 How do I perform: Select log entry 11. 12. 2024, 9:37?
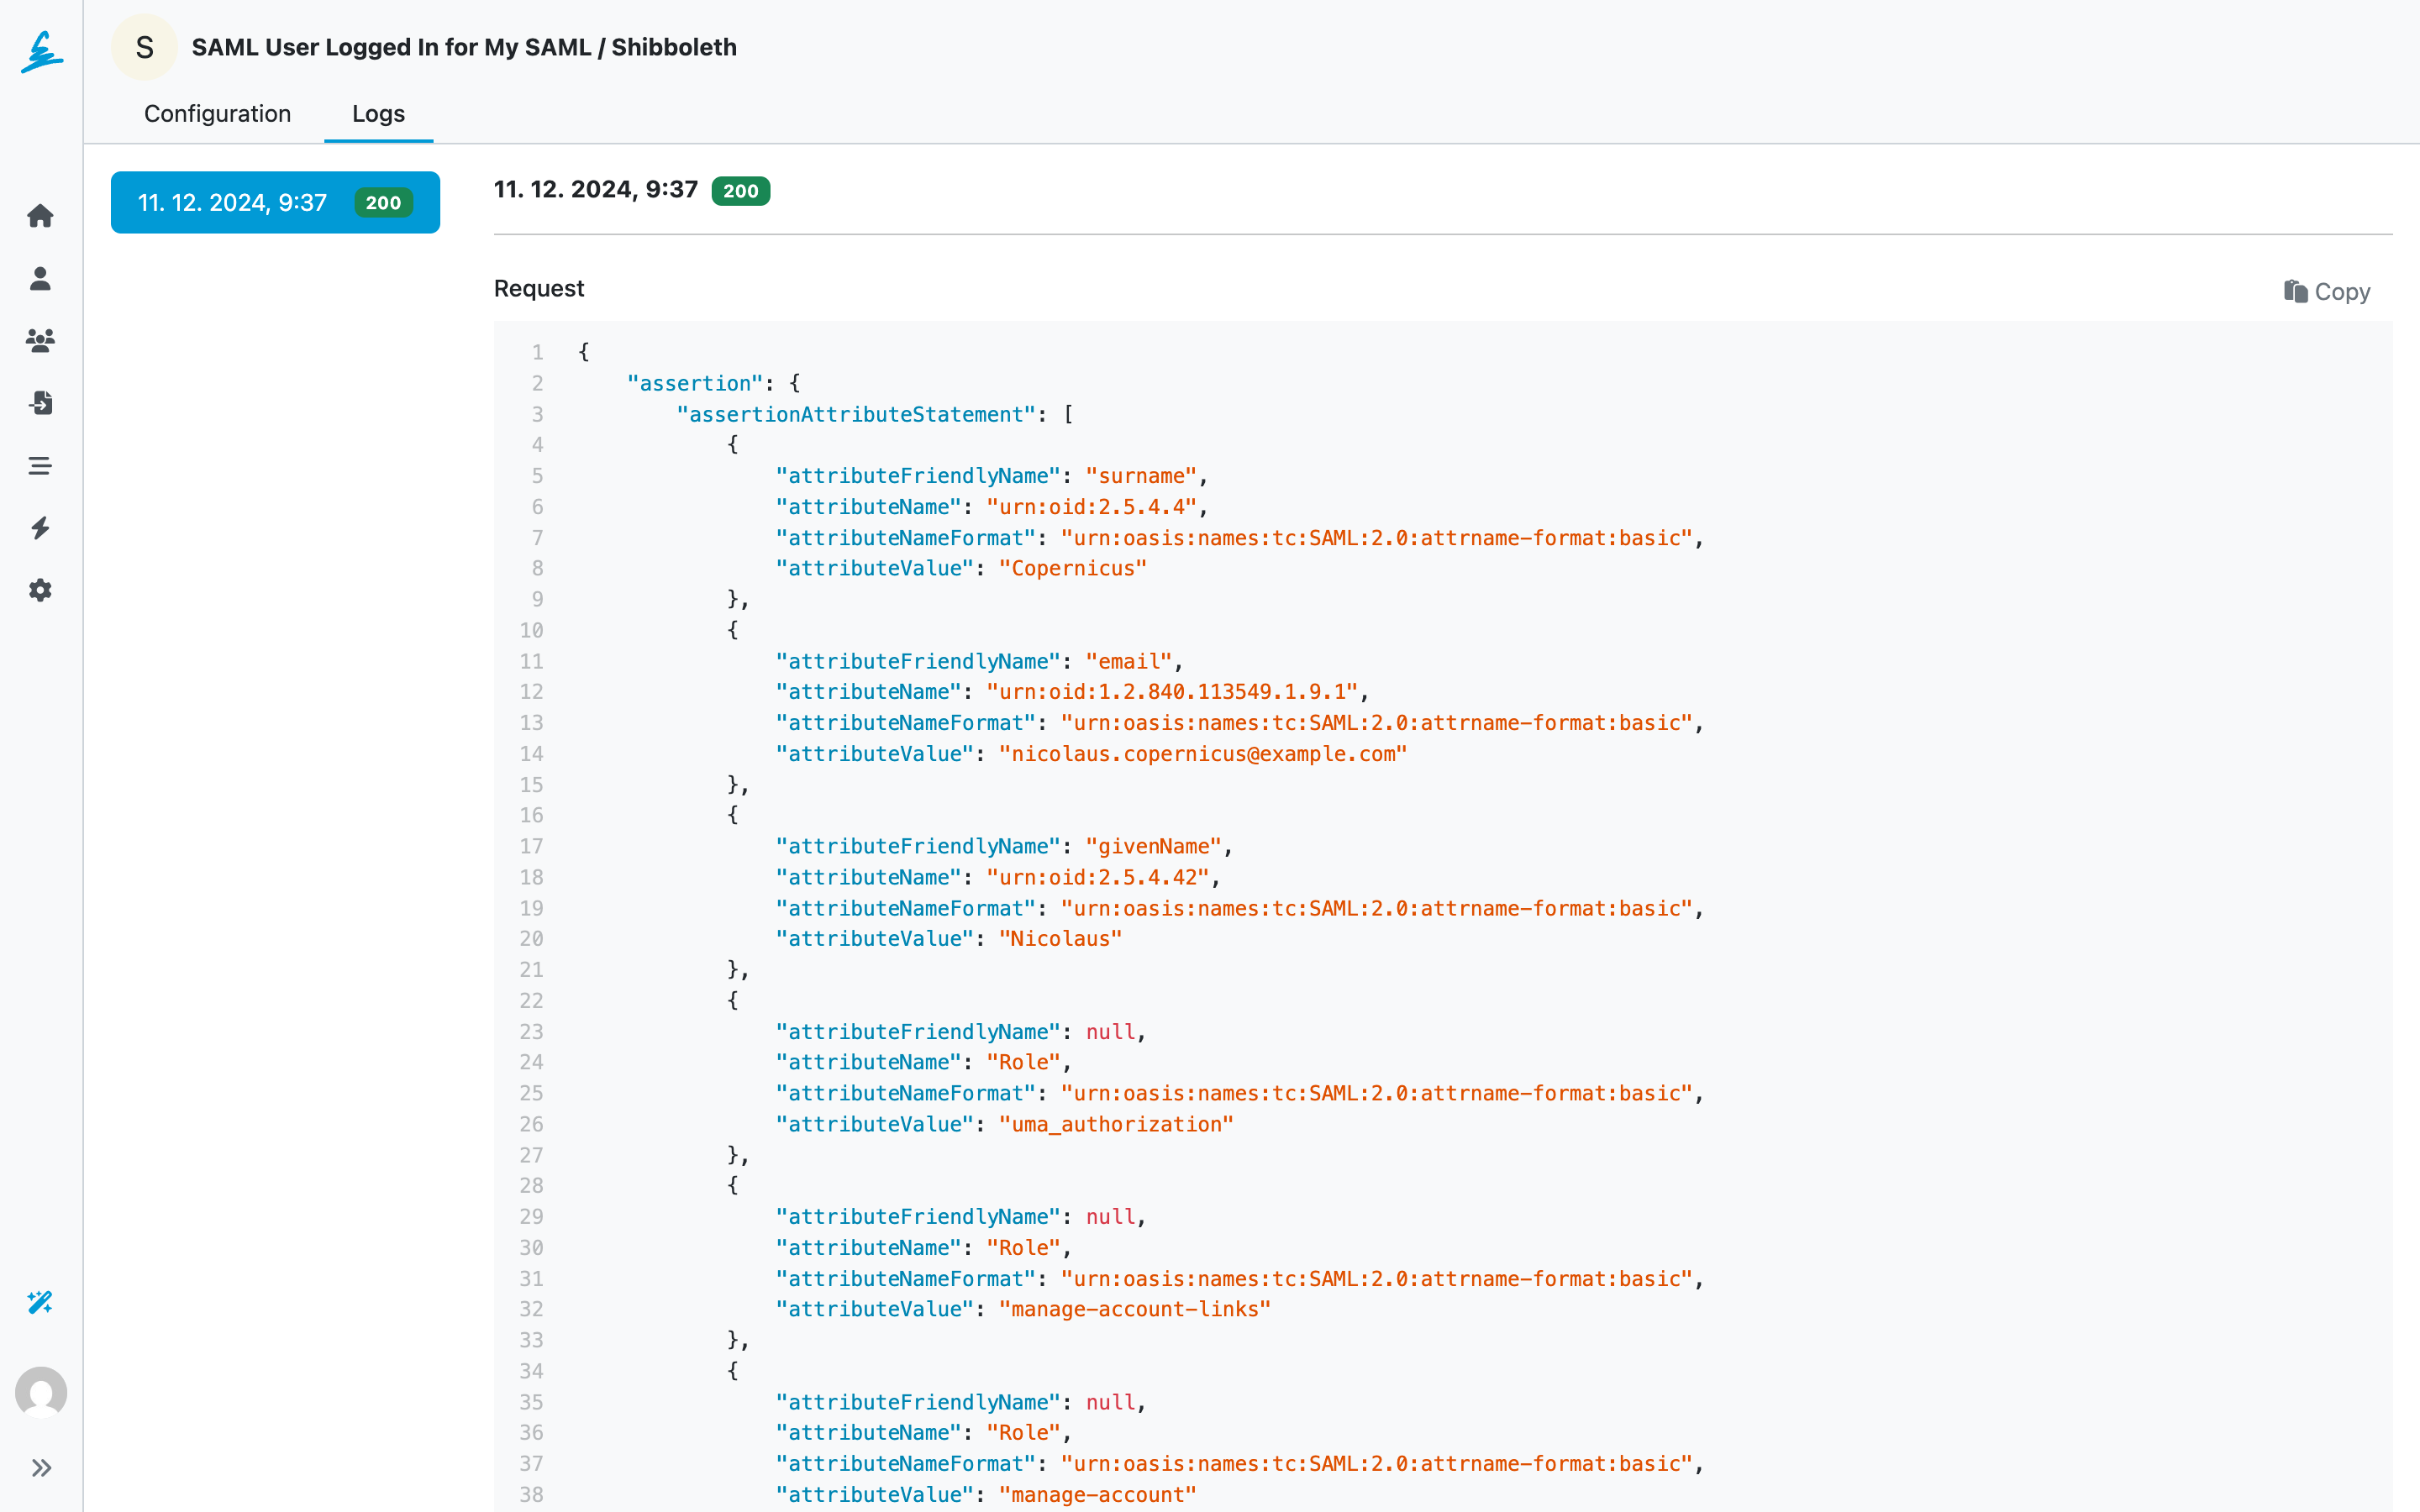point(275,202)
